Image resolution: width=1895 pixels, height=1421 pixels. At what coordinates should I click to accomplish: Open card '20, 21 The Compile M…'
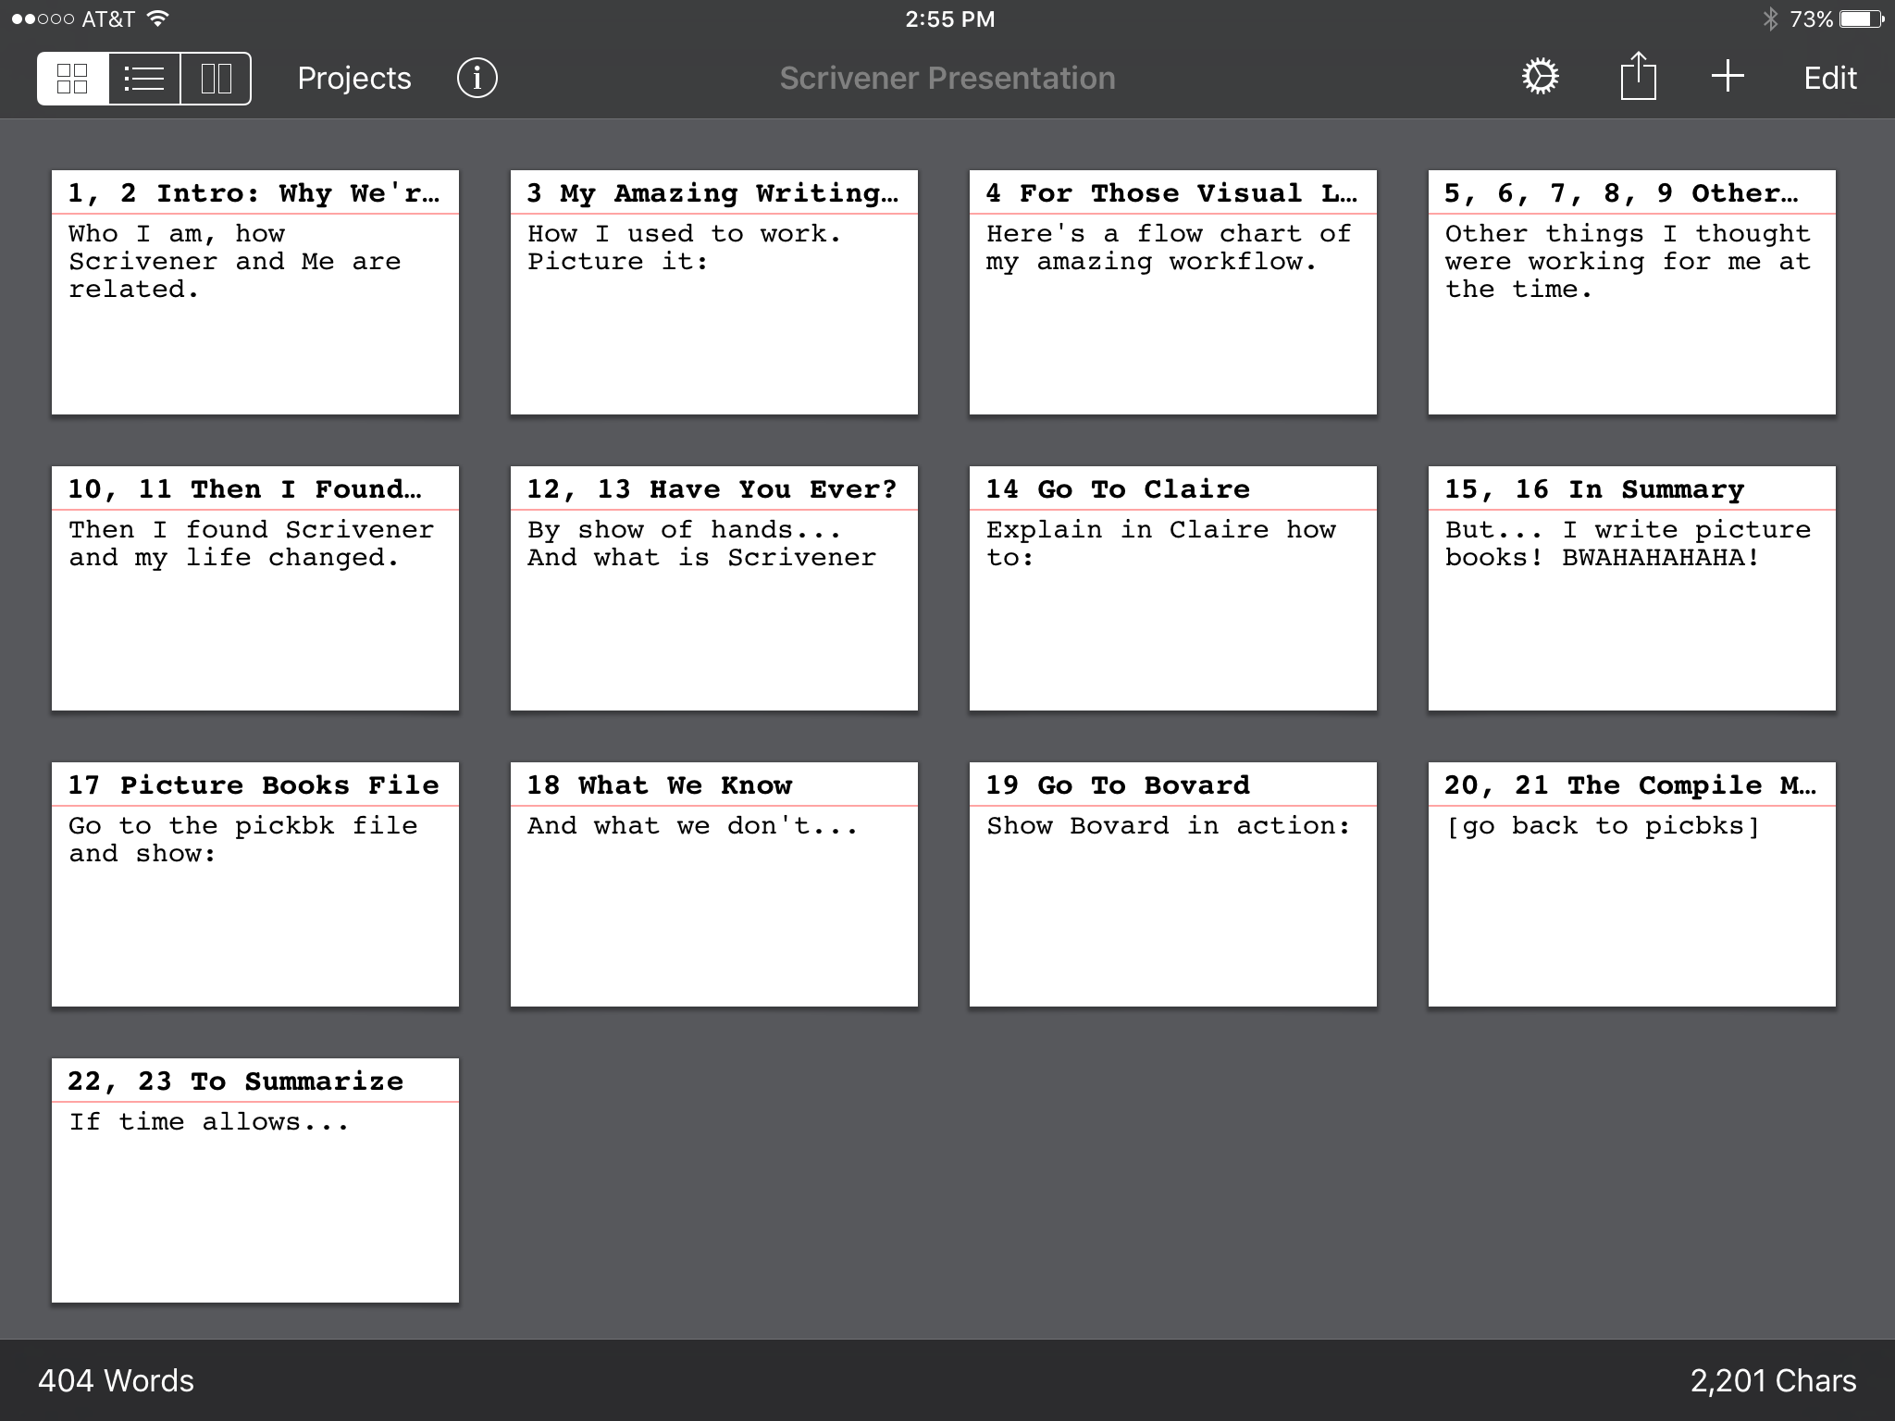tap(1632, 884)
